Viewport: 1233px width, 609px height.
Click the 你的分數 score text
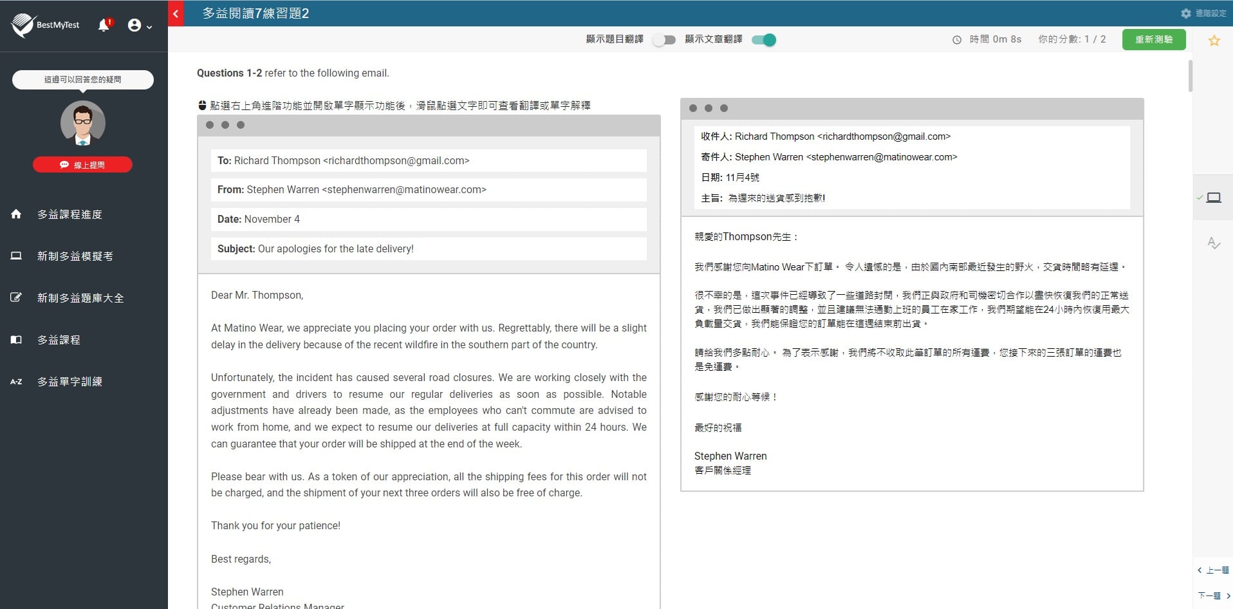1071,39
